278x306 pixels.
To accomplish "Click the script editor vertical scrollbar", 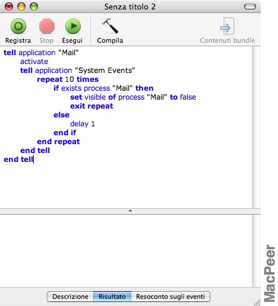I will 256,127.
